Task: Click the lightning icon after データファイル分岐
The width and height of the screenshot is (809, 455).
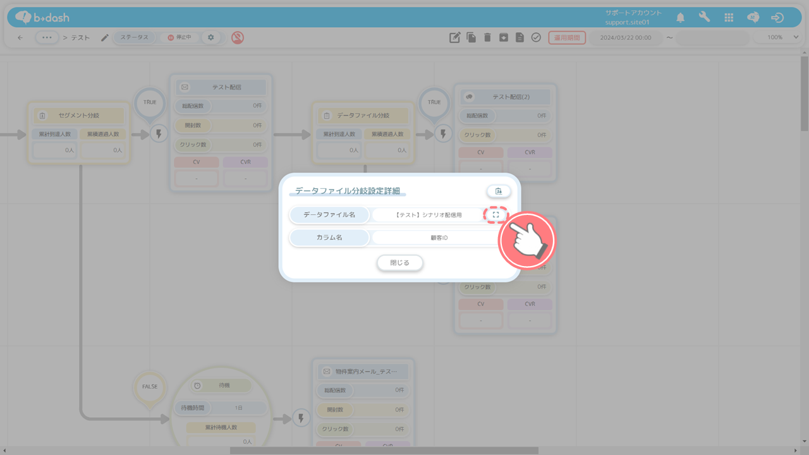Action: click(x=443, y=133)
